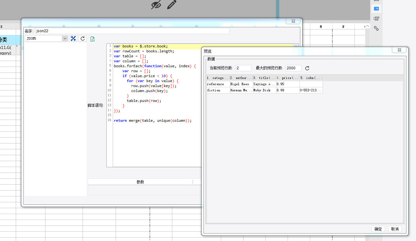Select the author column header in preview

pyautogui.click(x=241, y=78)
